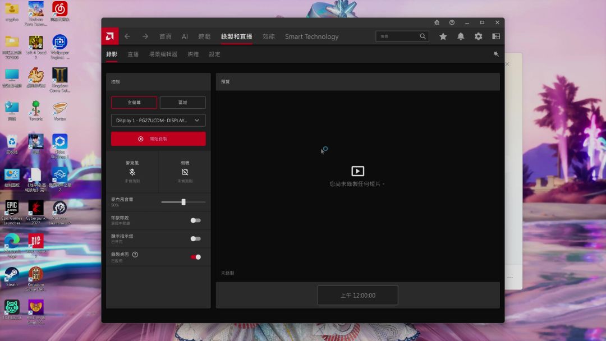Expand the Display 1 PG27UCDM dropdown
The width and height of the screenshot is (606, 341).
pyautogui.click(x=158, y=121)
